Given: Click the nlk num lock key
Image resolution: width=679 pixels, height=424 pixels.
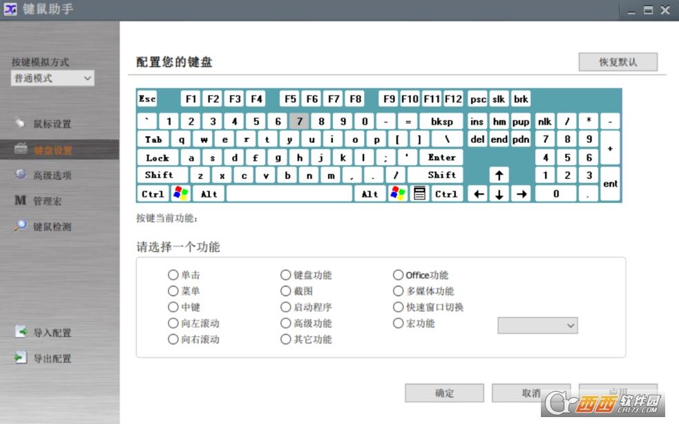Looking at the screenshot, I should (545, 122).
